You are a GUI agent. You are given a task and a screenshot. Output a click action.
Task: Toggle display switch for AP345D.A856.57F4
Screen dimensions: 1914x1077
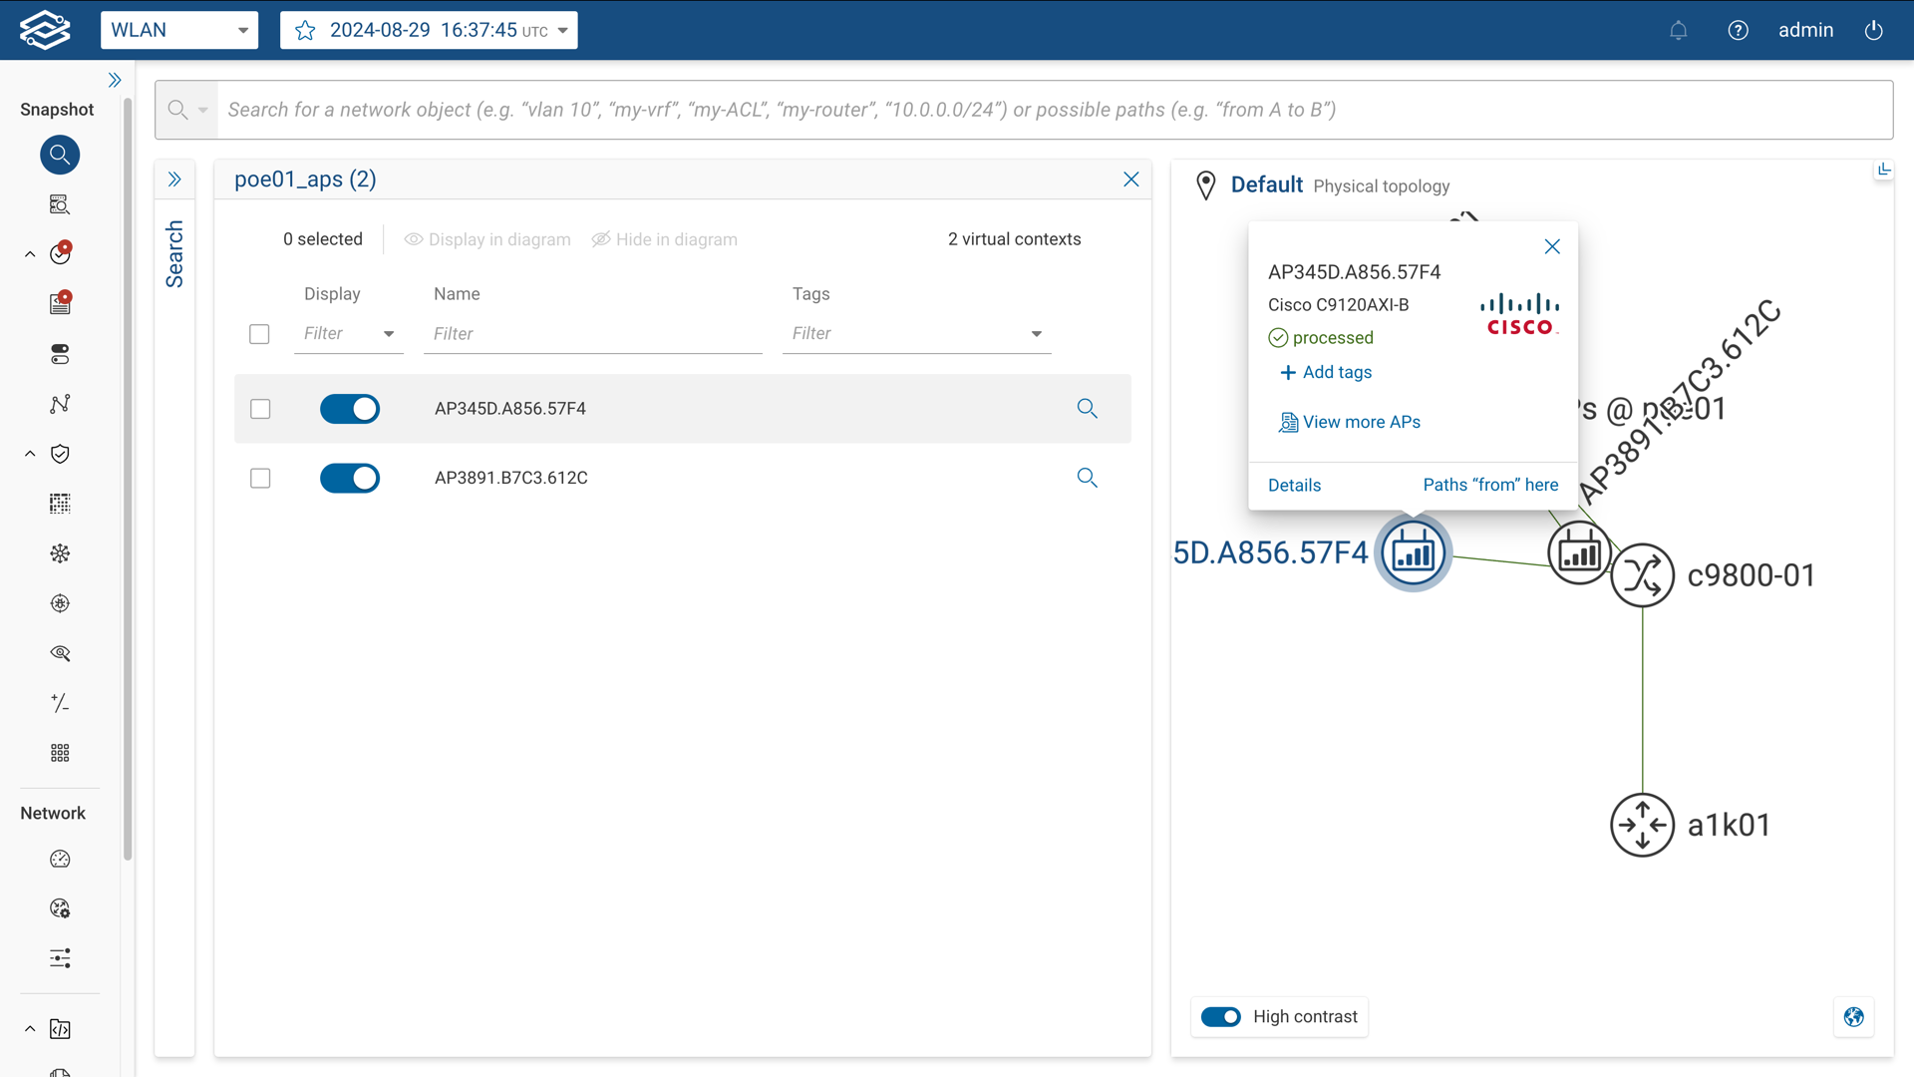pyautogui.click(x=350, y=409)
